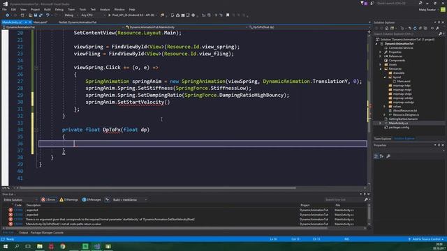This screenshot has height=251, width=447.
Task: Open the Debug menu
Action: pos(59,9)
